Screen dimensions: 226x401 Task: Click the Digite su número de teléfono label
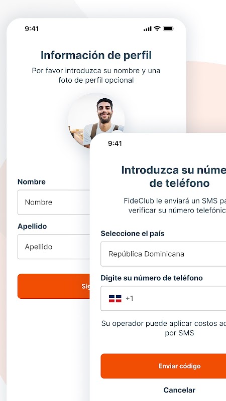(x=152, y=278)
